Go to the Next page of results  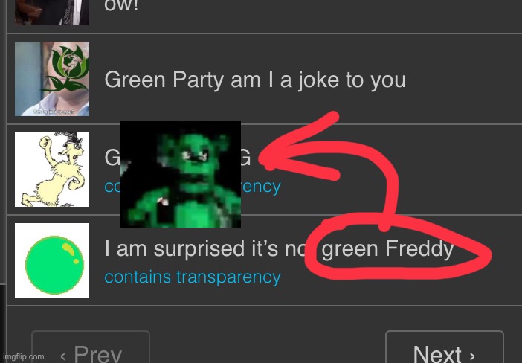(x=444, y=347)
